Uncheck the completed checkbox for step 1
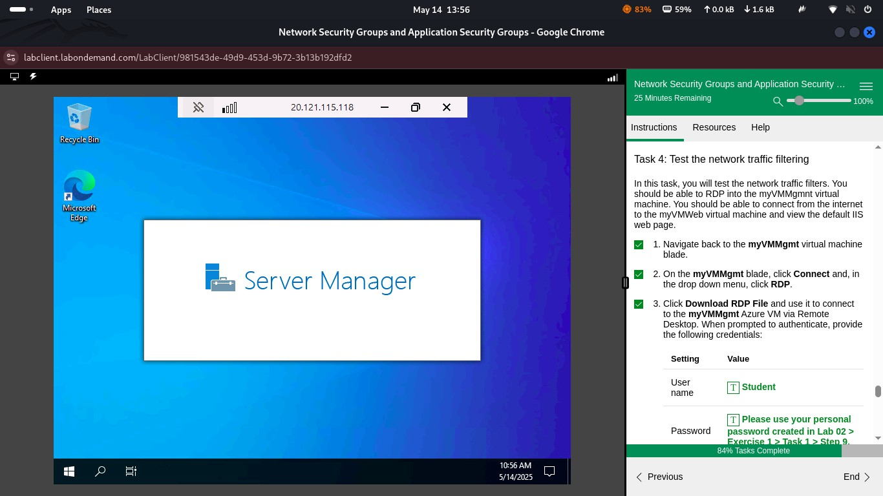 (x=639, y=244)
